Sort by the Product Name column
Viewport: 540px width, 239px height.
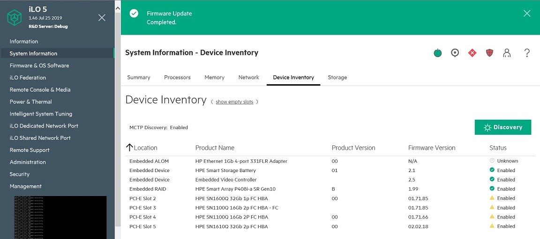click(215, 148)
